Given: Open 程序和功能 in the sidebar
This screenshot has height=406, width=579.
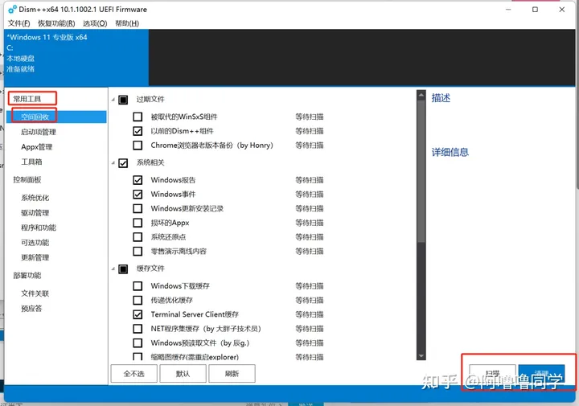Looking at the screenshot, I should pos(39,228).
